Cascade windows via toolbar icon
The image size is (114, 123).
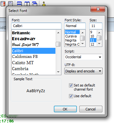point(35,4)
